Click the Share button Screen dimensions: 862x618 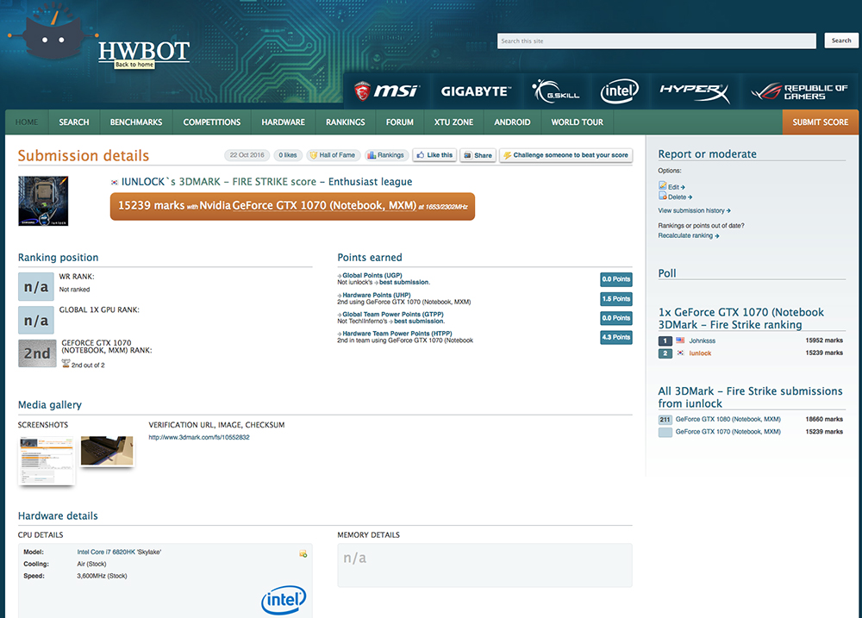pyautogui.click(x=478, y=155)
